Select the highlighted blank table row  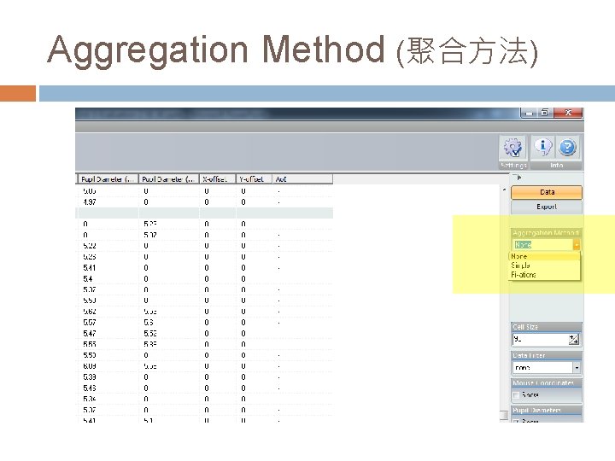(x=204, y=213)
